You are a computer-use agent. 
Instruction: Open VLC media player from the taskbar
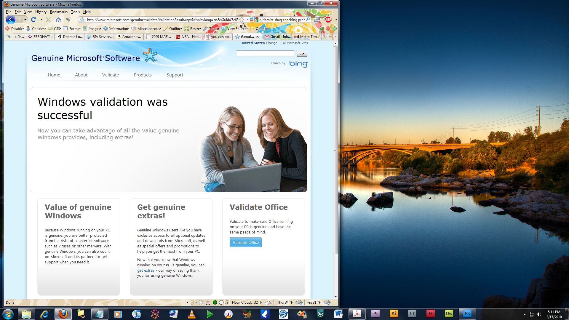coord(191,314)
